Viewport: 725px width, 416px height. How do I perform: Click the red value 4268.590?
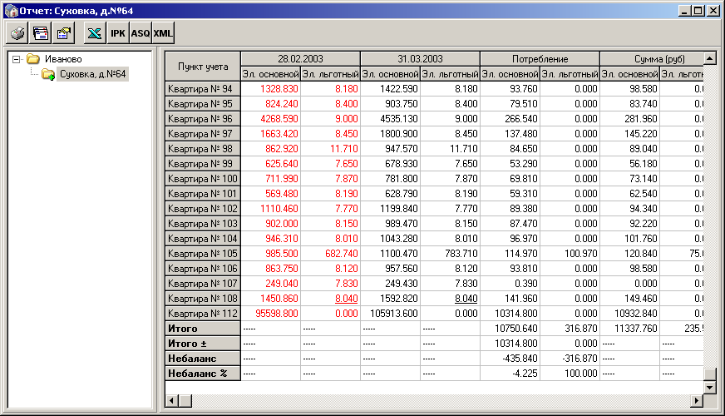pyautogui.click(x=279, y=119)
